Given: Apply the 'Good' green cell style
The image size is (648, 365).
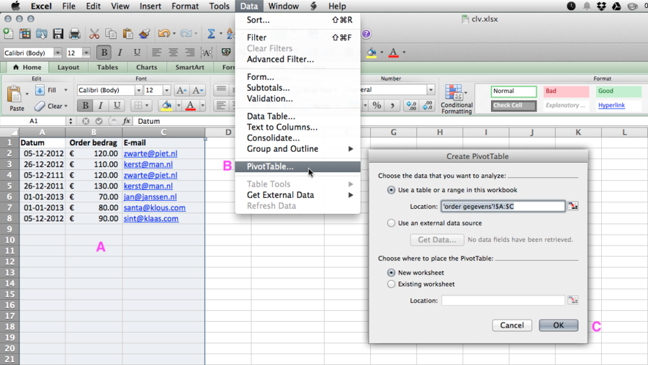Looking at the screenshot, I should tap(618, 91).
